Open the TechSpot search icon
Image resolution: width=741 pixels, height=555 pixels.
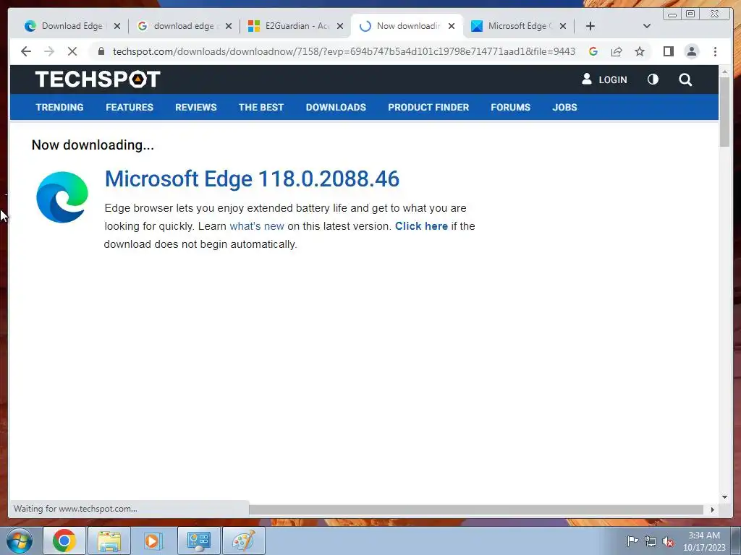685,79
